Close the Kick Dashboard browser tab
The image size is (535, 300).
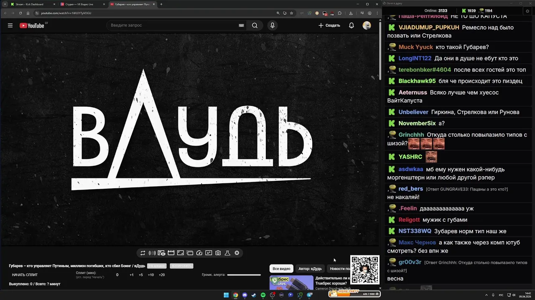tap(54, 4)
